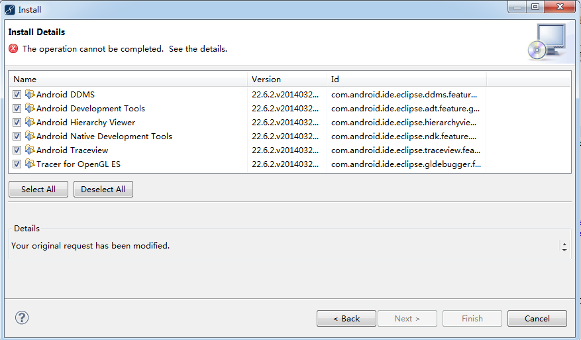Cancel the install wizard
581x340 pixels.
tap(537, 319)
